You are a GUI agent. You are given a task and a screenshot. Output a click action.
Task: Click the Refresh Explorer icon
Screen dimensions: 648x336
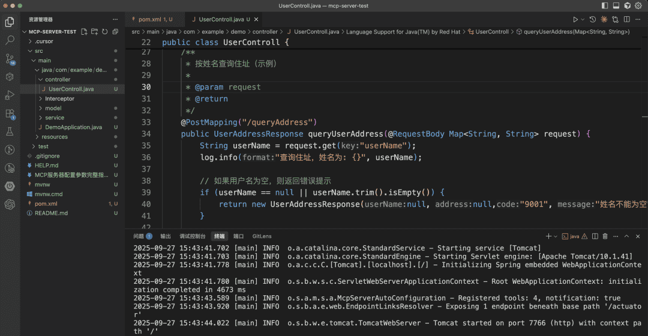(105, 32)
